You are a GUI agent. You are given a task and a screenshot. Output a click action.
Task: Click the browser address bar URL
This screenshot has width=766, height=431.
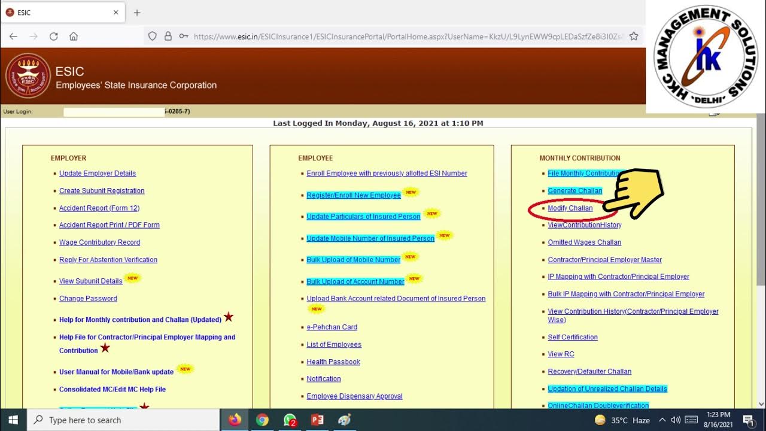pos(407,37)
